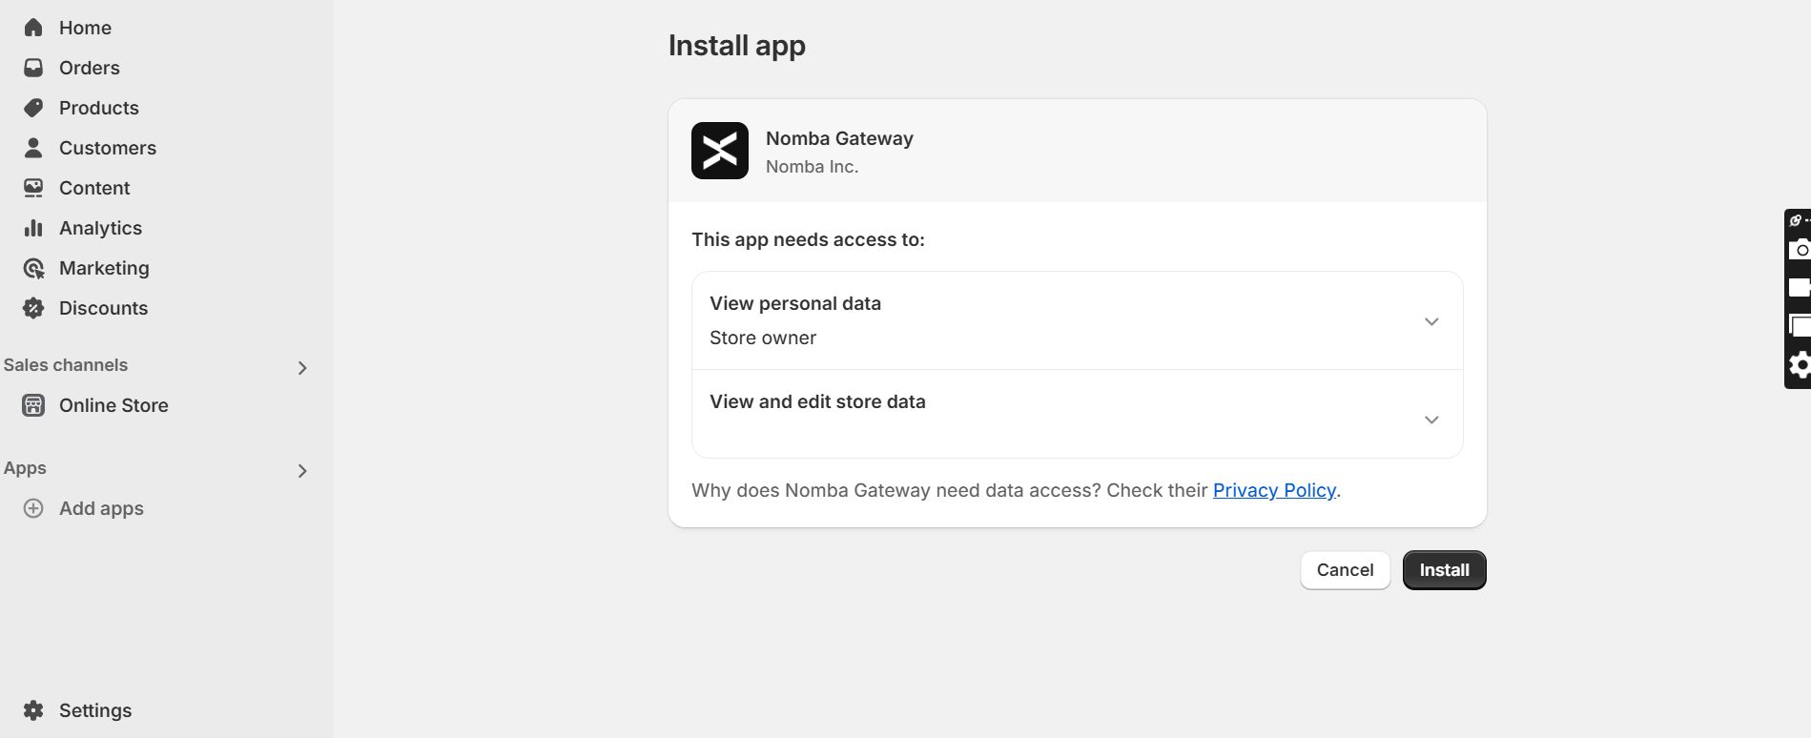The width and height of the screenshot is (1811, 738).
Task: Open the Settings gear icon in sidebar
Action: tap(33, 710)
